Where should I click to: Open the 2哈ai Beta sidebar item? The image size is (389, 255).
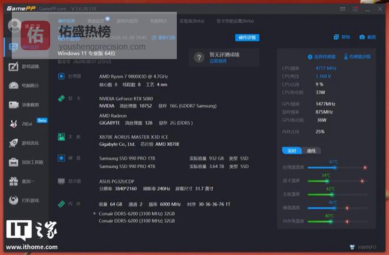[13, 124]
